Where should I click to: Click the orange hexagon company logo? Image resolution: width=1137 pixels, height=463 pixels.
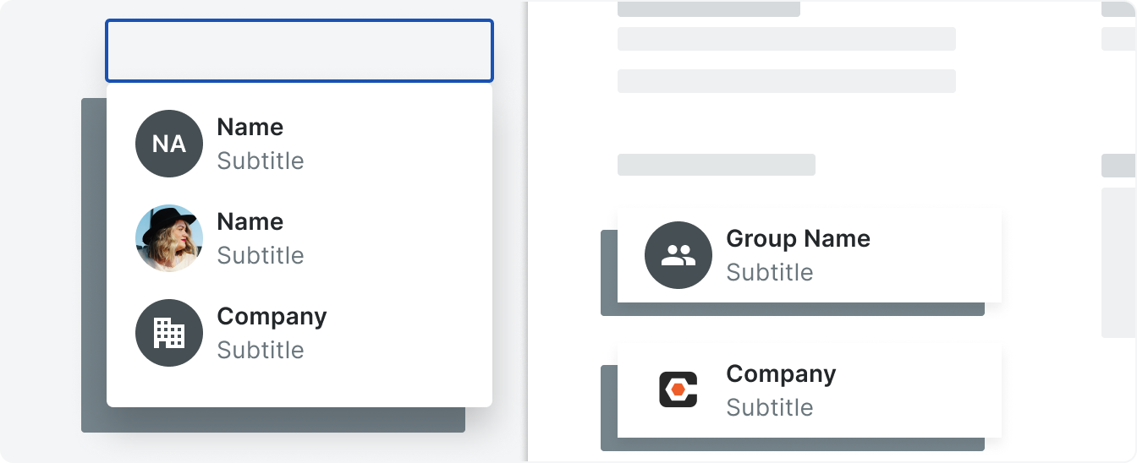[678, 389]
